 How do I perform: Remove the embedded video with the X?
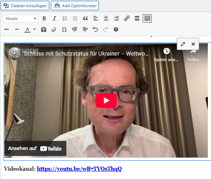point(193,44)
